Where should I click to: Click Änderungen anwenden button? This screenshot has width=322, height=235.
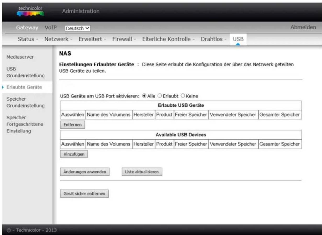pyautogui.click(x=85, y=172)
